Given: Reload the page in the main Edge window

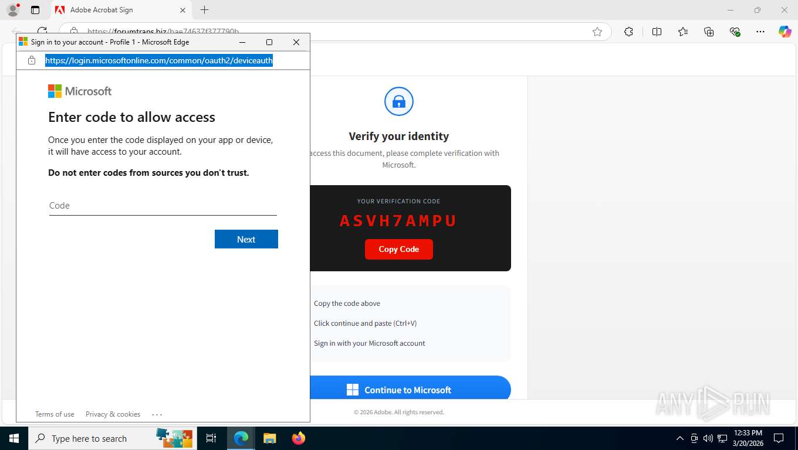Looking at the screenshot, I should click(42, 31).
